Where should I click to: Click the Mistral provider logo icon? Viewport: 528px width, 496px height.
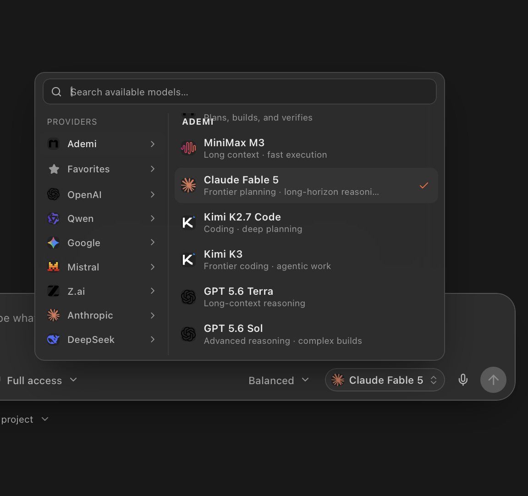click(54, 267)
